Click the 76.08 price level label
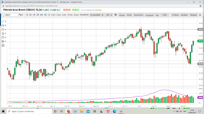204x114 pixels. point(200,29)
